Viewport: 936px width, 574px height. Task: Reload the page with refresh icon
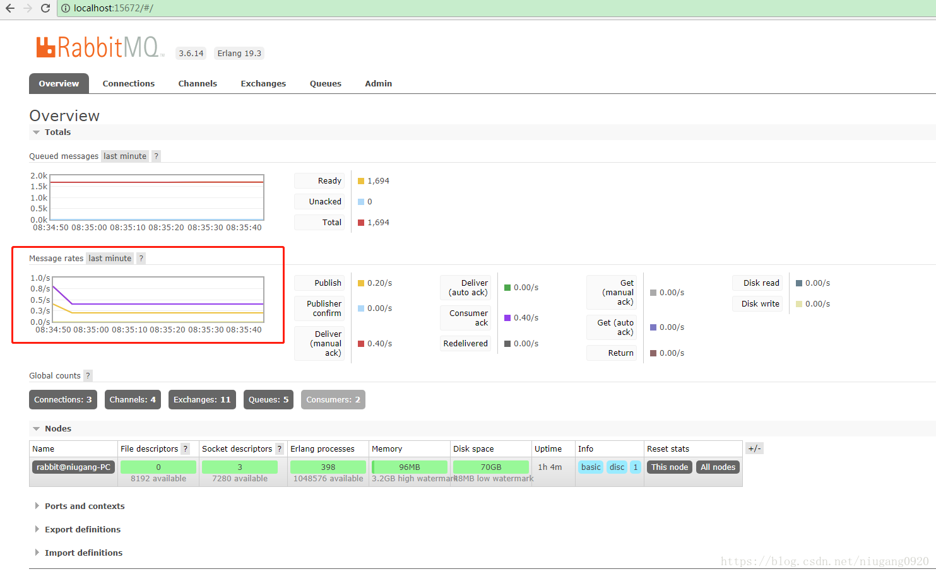pyautogui.click(x=45, y=8)
